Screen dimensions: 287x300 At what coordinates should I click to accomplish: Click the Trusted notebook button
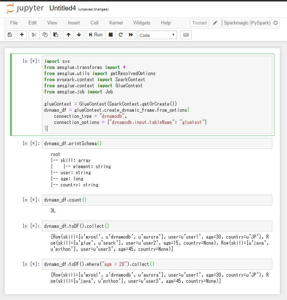(x=199, y=23)
